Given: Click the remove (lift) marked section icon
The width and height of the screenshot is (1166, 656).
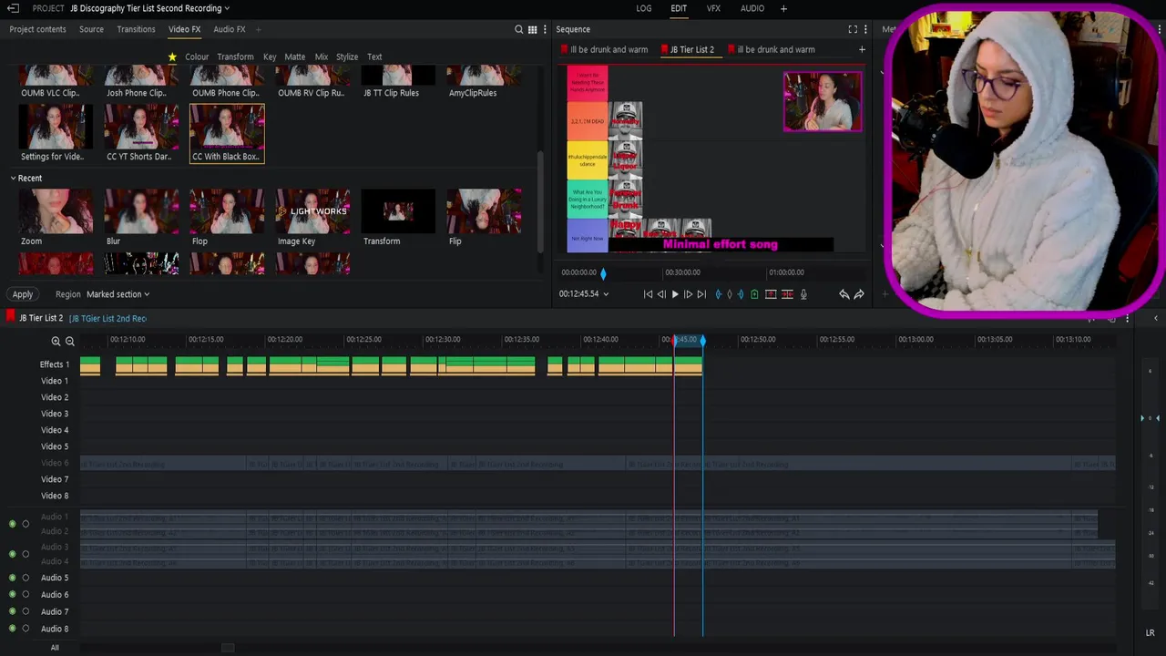Looking at the screenshot, I should click(771, 294).
